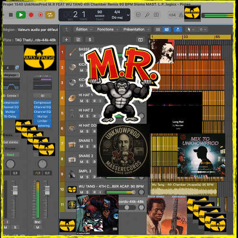
Task: Select the speaker icon of SMPL 2
Action: pos(72,174)
